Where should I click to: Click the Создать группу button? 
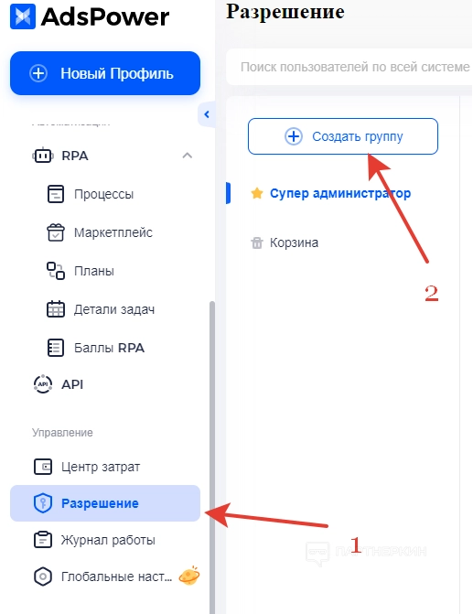(342, 136)
